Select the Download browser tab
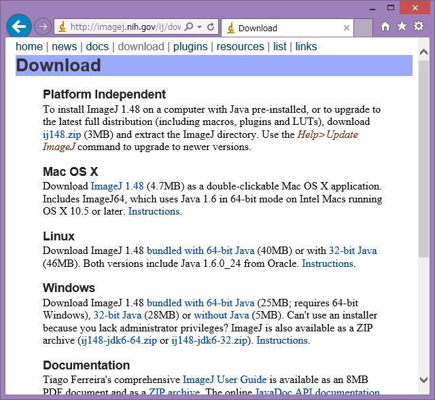Screen dimensions: 435x400 pyautogui.click(x=288, y=28)
